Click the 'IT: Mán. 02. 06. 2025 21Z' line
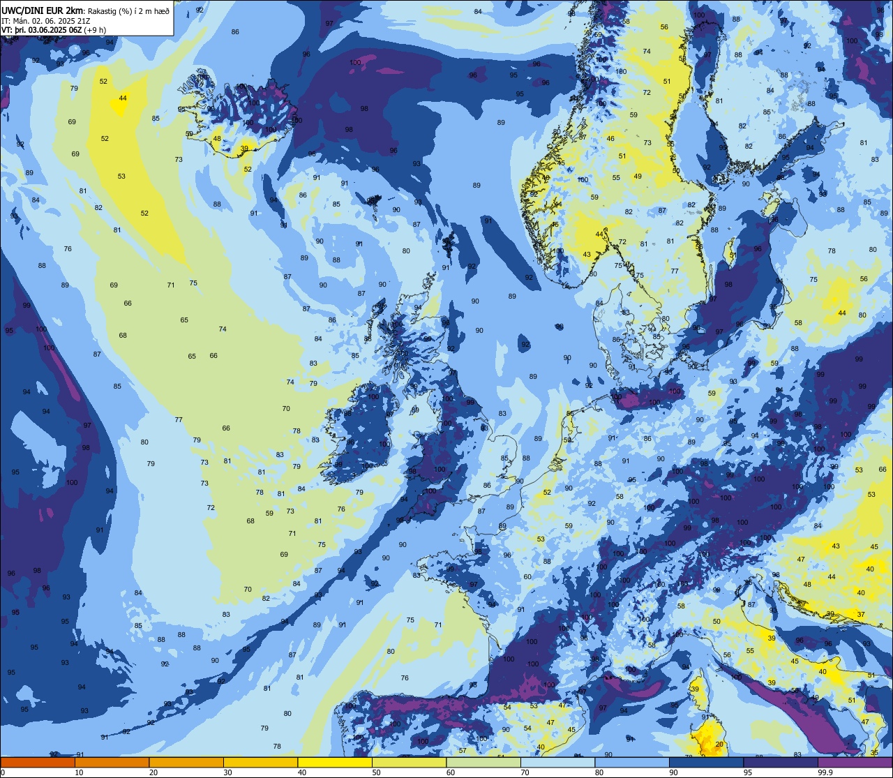893x778 pixels. (46, 20)
